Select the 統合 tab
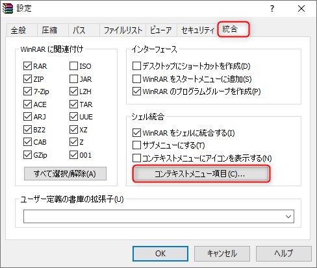The image size is (317, 268). click(233, 29)
